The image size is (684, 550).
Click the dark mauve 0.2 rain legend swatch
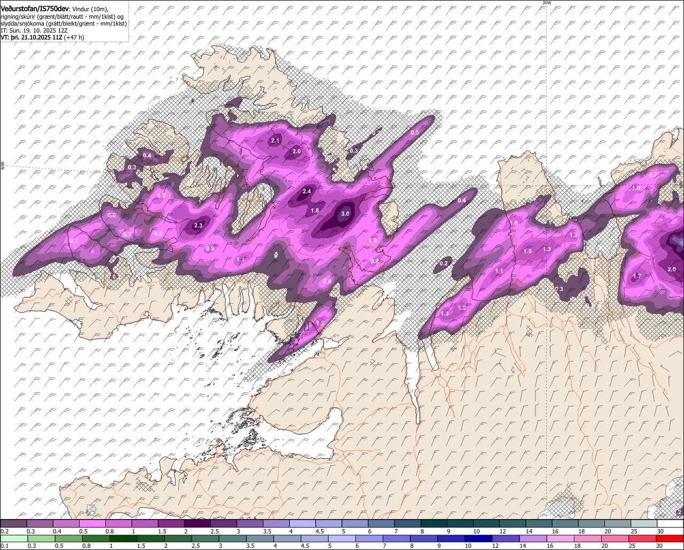click(x=13, y=523)
